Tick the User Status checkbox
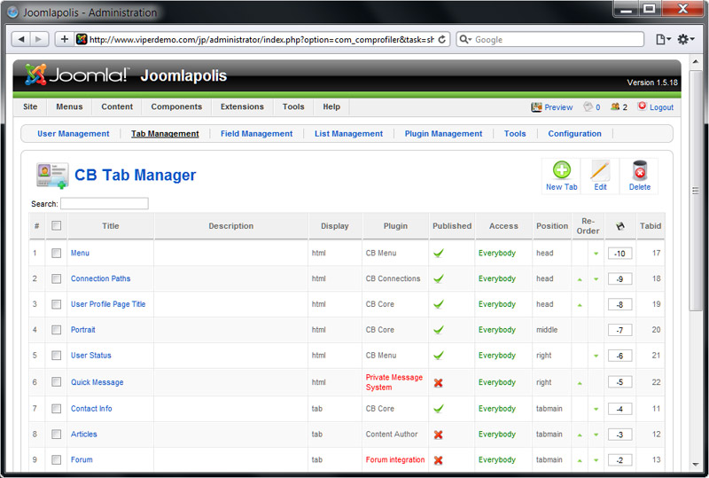The width and height of the screenshot is (709, 478). (x=56, y=356)
